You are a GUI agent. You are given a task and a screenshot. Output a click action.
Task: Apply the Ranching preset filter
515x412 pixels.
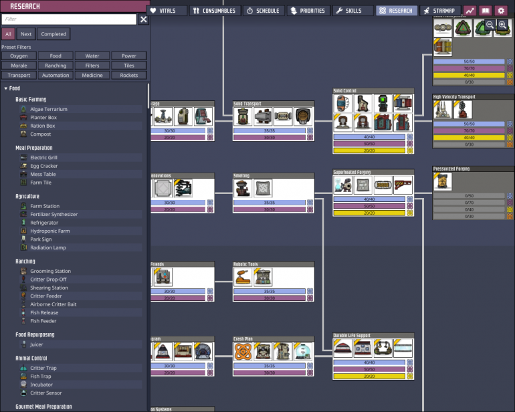pyautogui.click(x=56, y=66)
